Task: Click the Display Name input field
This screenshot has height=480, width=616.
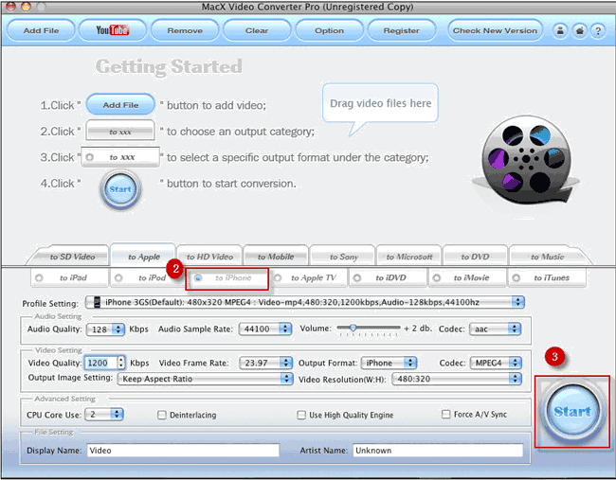Action: click(x=183, y=450)
